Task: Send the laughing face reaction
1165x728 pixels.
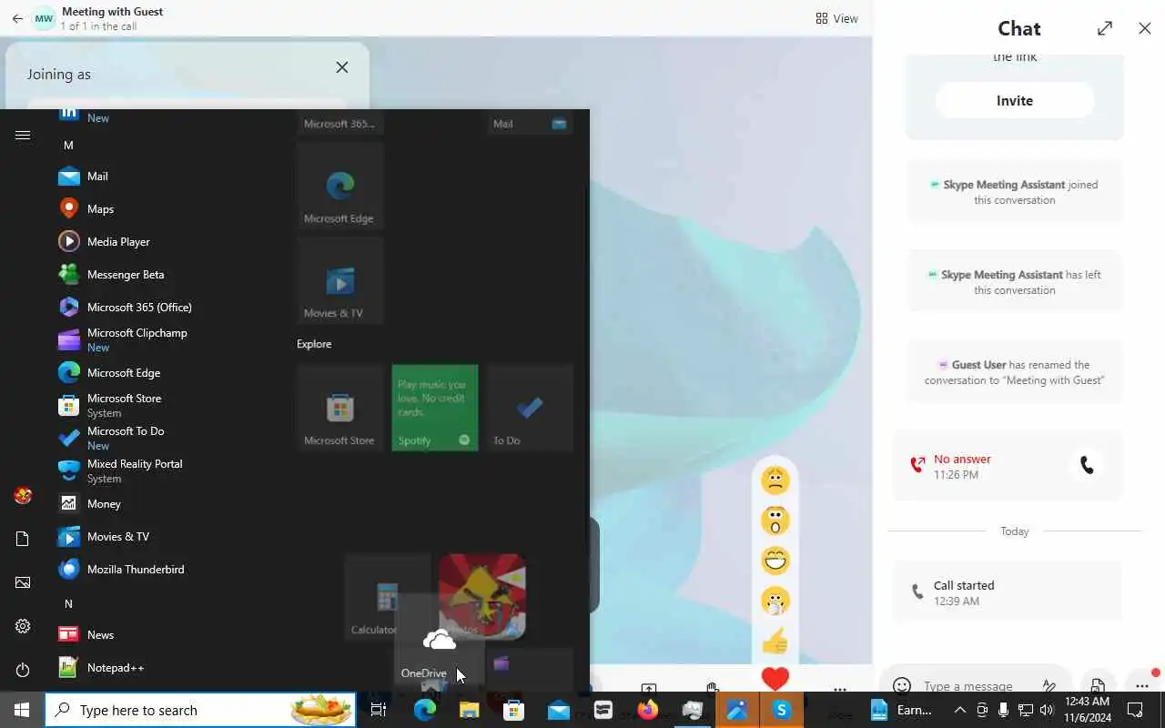Action: click(x=775, y=561)
